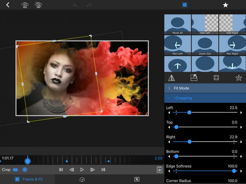246x184 pixels.
Task: Click the center crop marker icon
Action: pyautogui.click(x=216, y=78)
